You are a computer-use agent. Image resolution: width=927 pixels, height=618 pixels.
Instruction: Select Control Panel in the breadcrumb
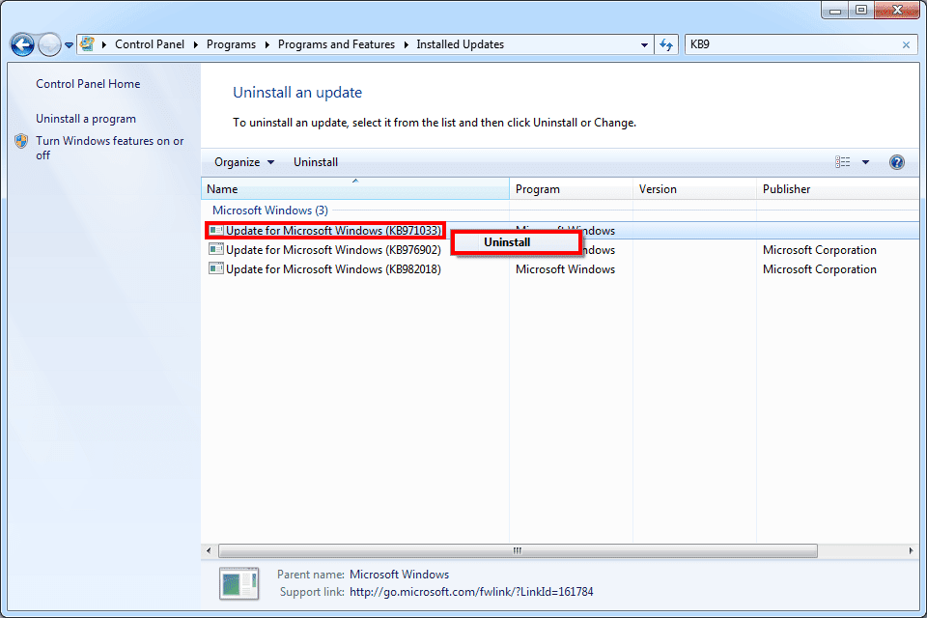[150, 44]
